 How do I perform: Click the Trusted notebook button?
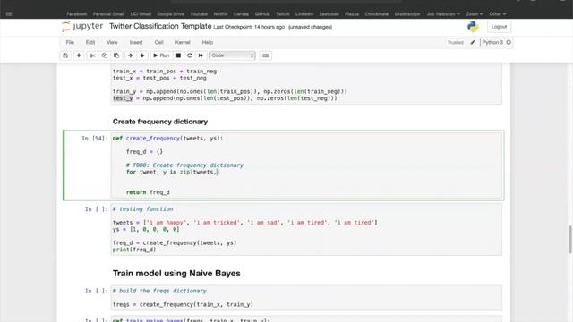(456, 42)
